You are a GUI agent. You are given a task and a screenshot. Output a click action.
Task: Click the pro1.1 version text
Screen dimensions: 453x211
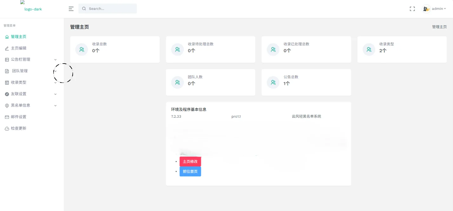pos(236,116)
